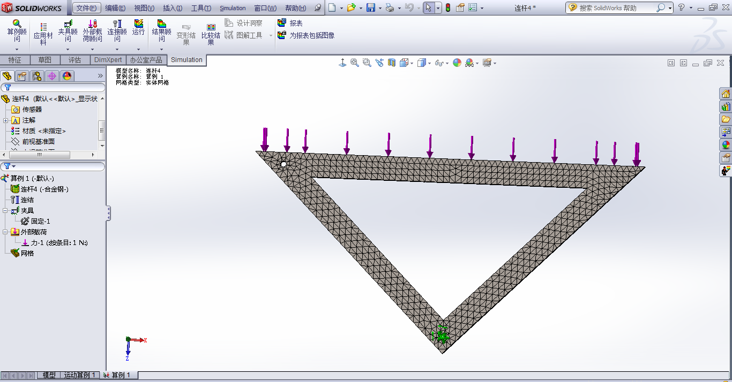Image resolution: width=732 pixels, height=382 pixels.
Task: Click the select cursor tool
Action: (x=428, y=8)
